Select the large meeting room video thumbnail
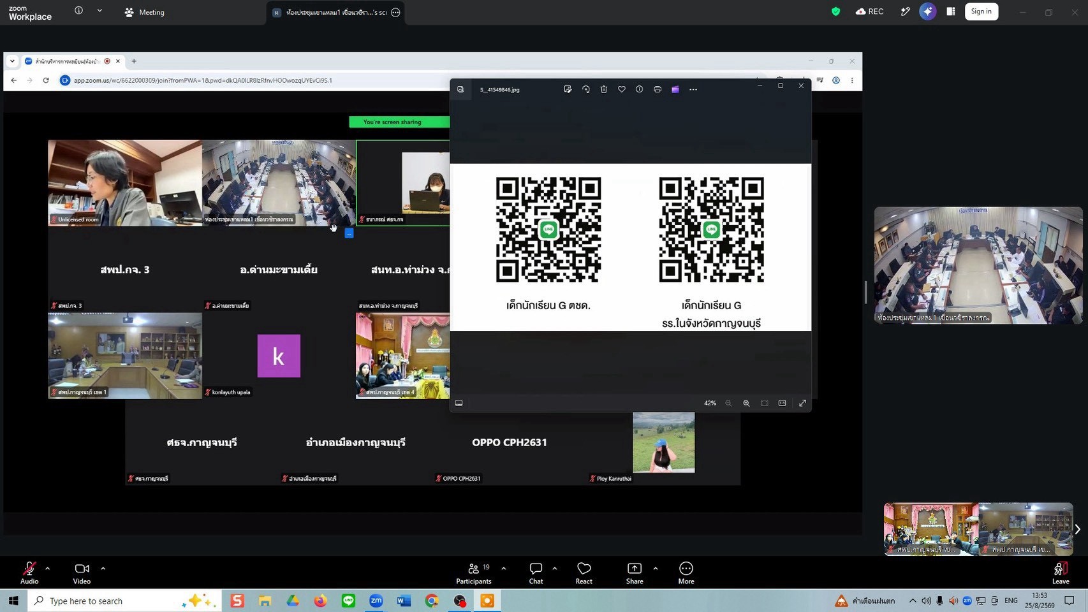Viewport: 1088px width, 612px height. pos(978,265)
